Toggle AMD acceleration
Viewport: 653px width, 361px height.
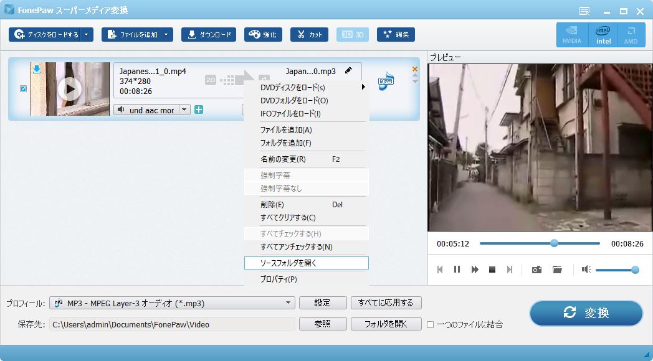pos(631,34)
